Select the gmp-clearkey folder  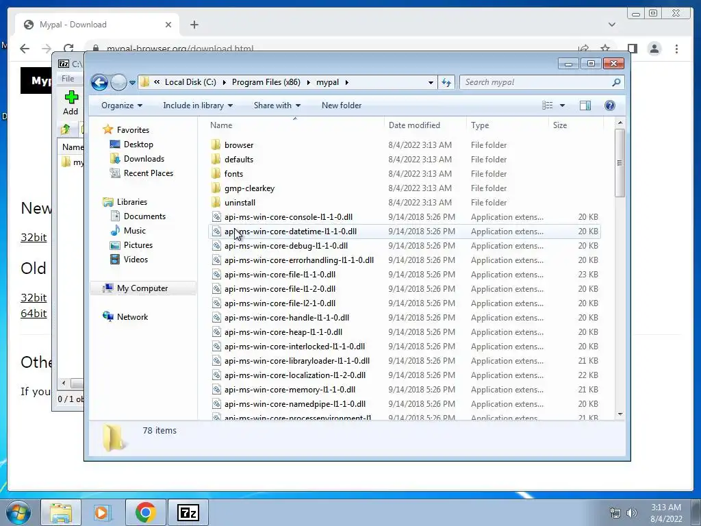(249, 188)
